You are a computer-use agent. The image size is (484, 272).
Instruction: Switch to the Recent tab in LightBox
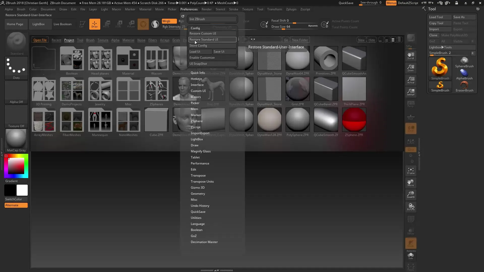(56, 40)
